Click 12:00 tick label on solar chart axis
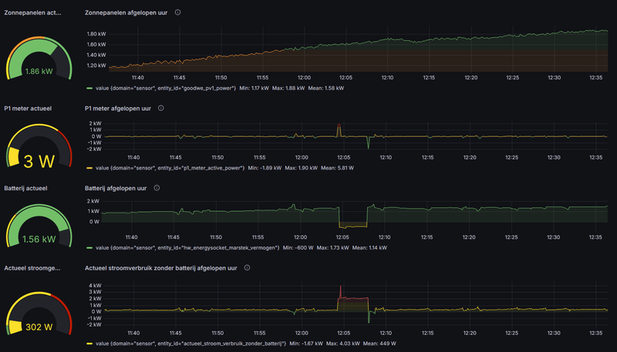Viewport: 617px width, 352px height. [x=304, y=78]
